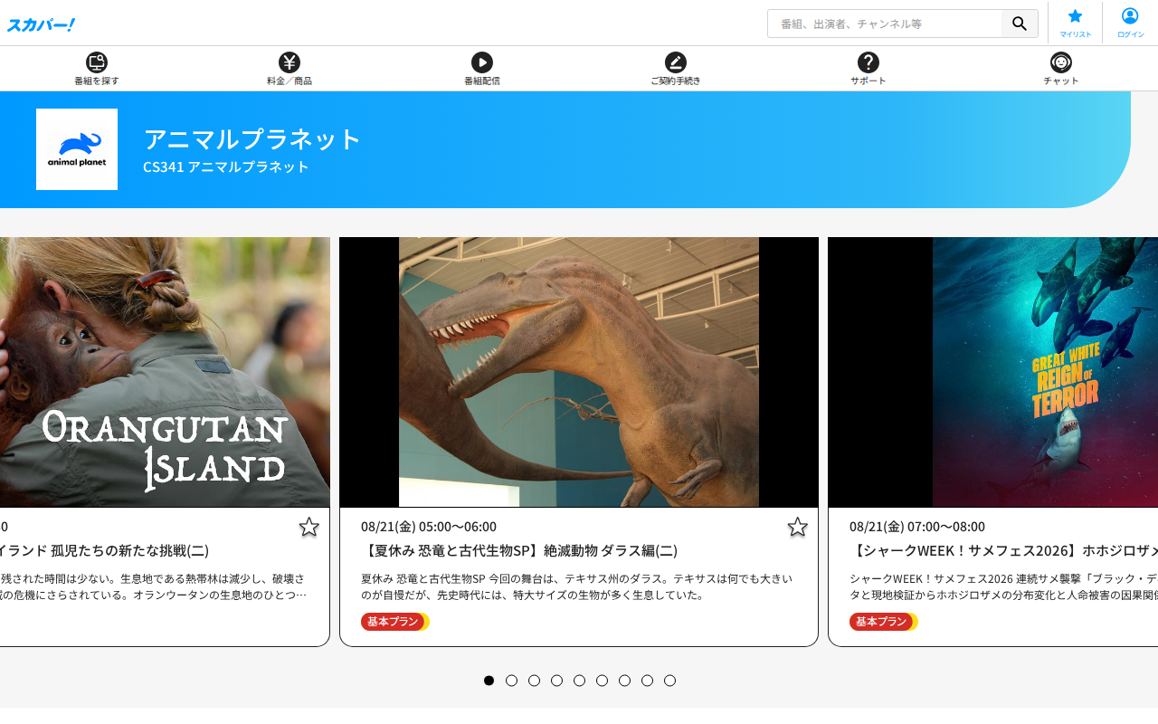Click the shark program description text

1003,586
